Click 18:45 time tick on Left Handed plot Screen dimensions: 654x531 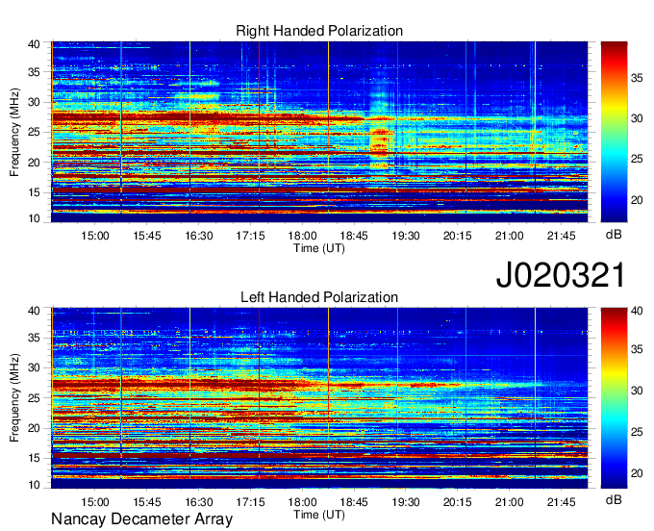[x=354, y=502]
